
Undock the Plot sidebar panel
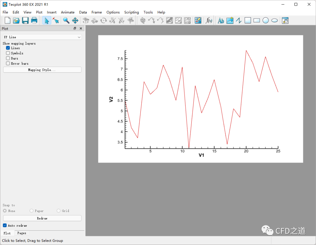75,28
